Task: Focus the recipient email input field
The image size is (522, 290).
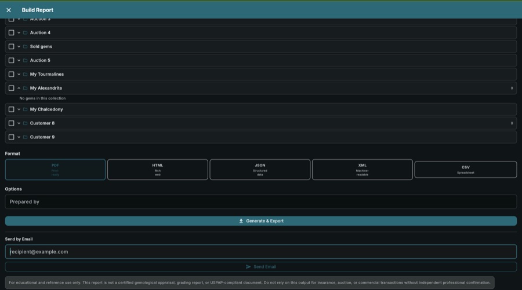Action: click(261, 252)
